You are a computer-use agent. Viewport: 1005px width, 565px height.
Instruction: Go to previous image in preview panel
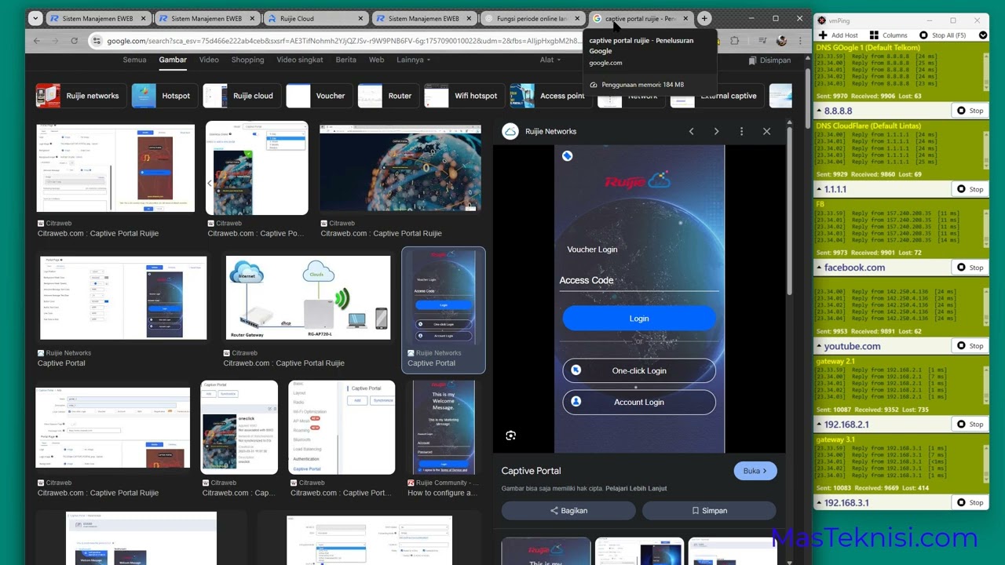point(691,131)
